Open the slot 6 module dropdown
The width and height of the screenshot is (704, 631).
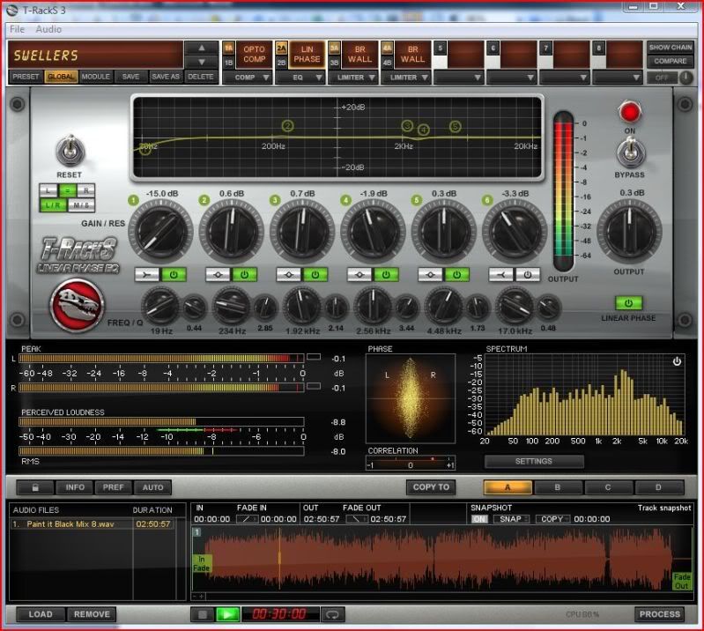pos(512,78)
